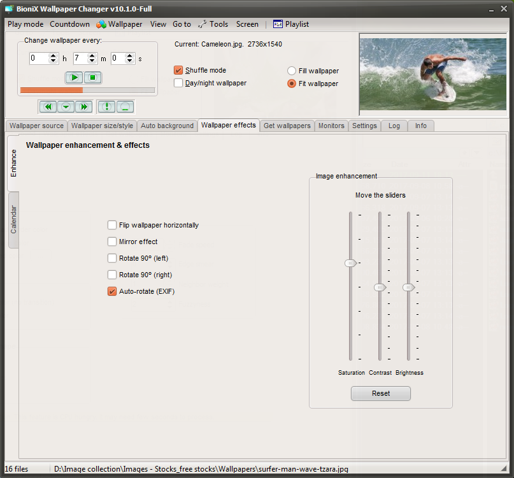Check Rotate 90° (right) option
Image resolution: width=514 pixels, height=478 pixels.
[112, 275]
